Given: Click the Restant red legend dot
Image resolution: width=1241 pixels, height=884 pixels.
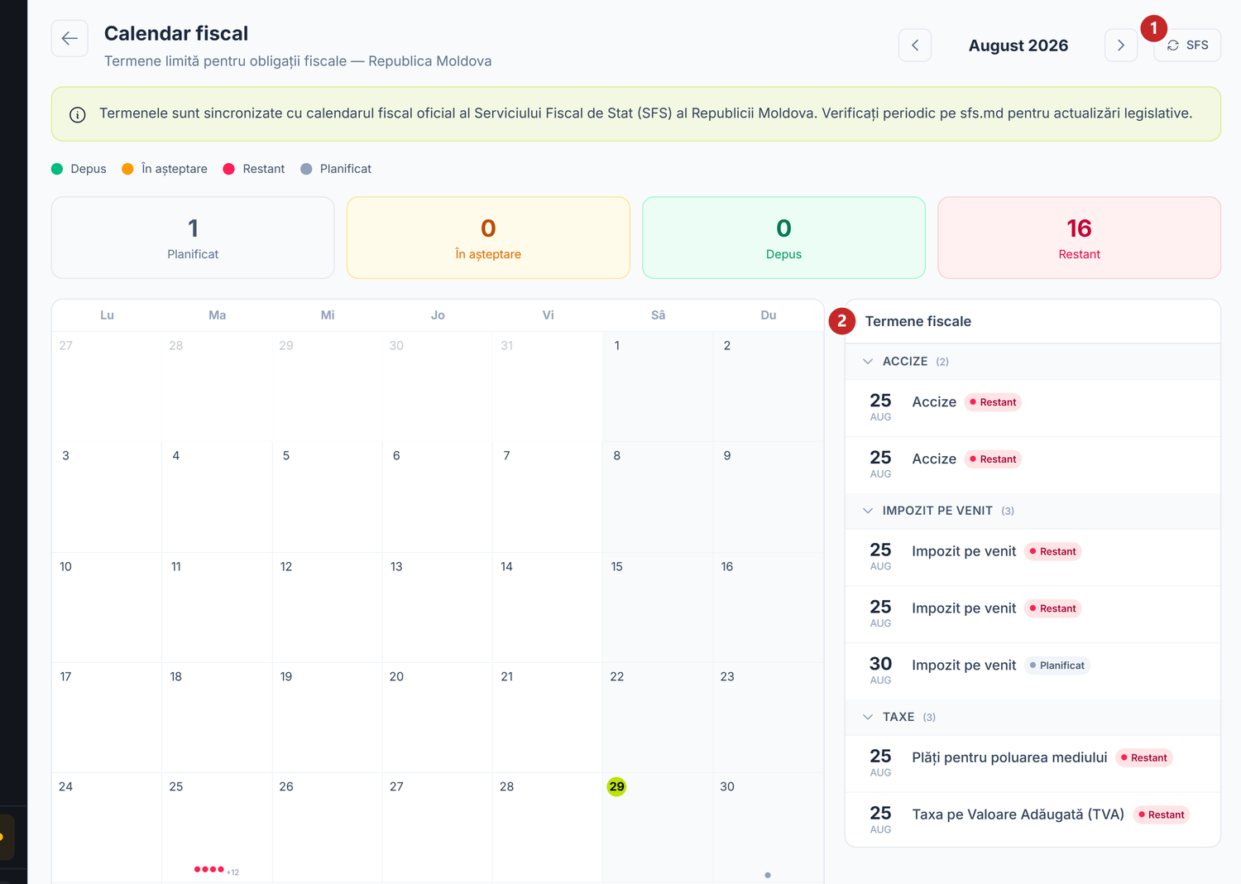Looking at the screenshot, I should (229, 169).
